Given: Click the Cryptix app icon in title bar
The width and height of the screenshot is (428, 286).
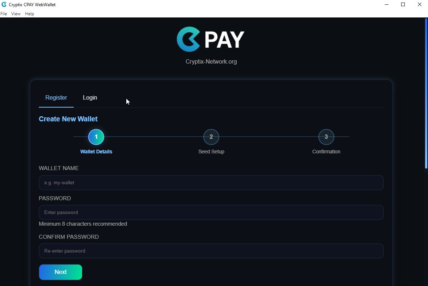Looking at the screenshot, I should (x=4, y=4).
